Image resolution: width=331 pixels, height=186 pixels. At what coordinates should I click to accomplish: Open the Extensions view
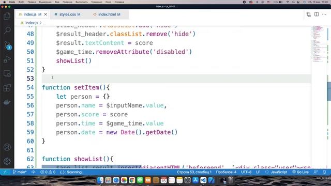(7, 88)
